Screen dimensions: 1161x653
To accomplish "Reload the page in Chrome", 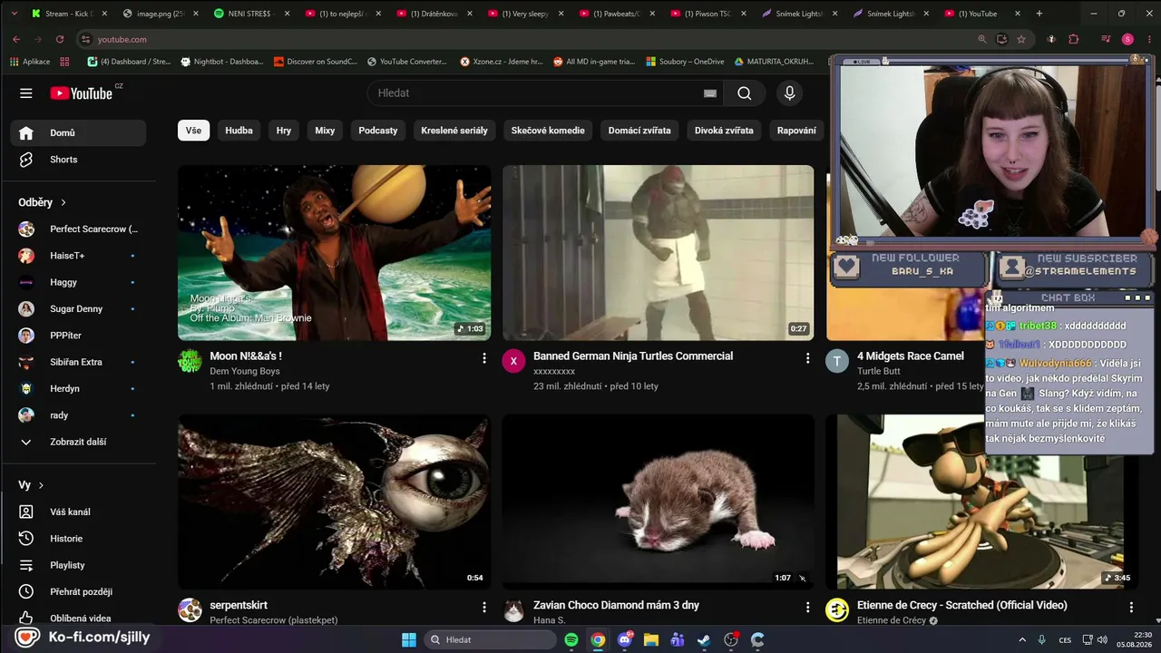I will click(60, 39).
